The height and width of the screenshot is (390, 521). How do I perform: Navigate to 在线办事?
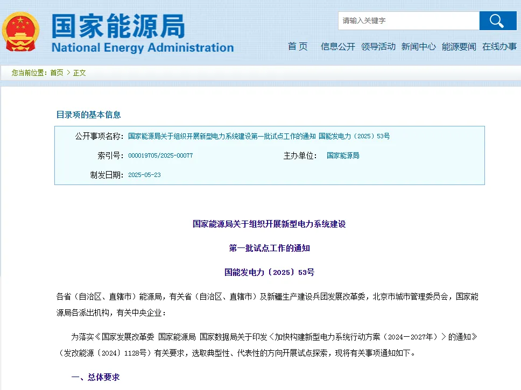coord(499,47)
